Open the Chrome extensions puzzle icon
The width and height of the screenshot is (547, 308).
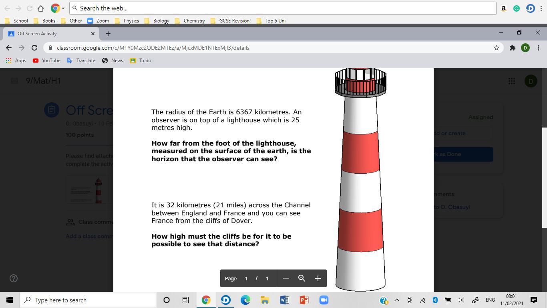[512, 48]
